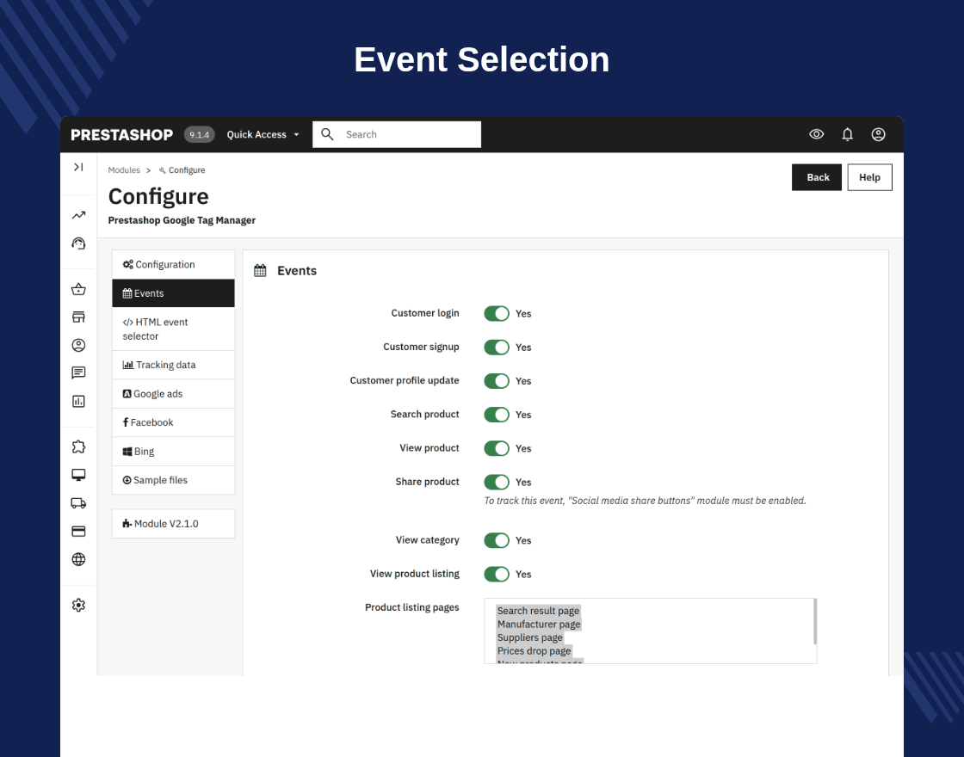Turn off View product event

tap(497, 448)
